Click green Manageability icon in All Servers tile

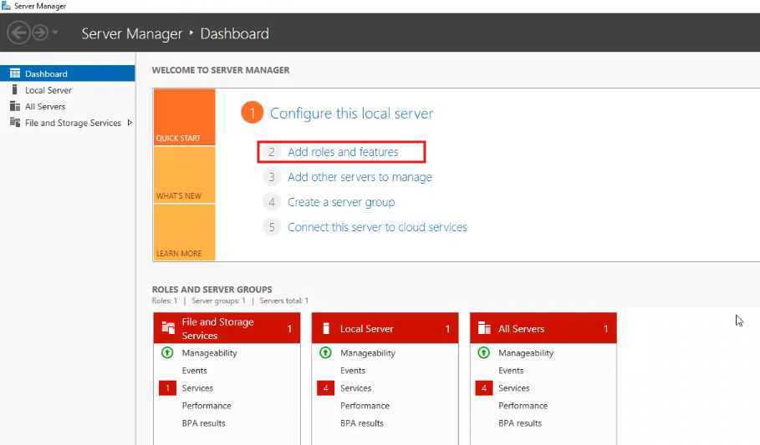coord(484,352)
